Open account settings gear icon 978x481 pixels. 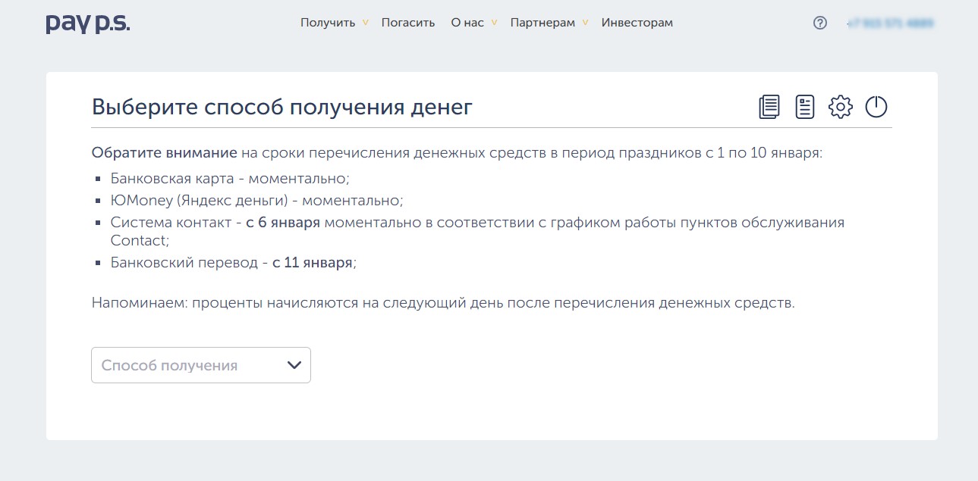[x=840, y=107]
